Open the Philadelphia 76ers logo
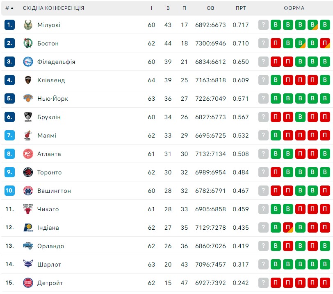 point(28,62)
